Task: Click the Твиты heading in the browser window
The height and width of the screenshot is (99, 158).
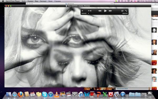Action: 155,19
